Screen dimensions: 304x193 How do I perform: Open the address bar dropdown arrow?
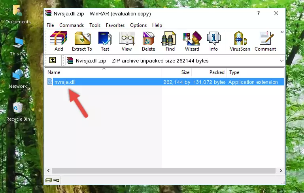282,61
